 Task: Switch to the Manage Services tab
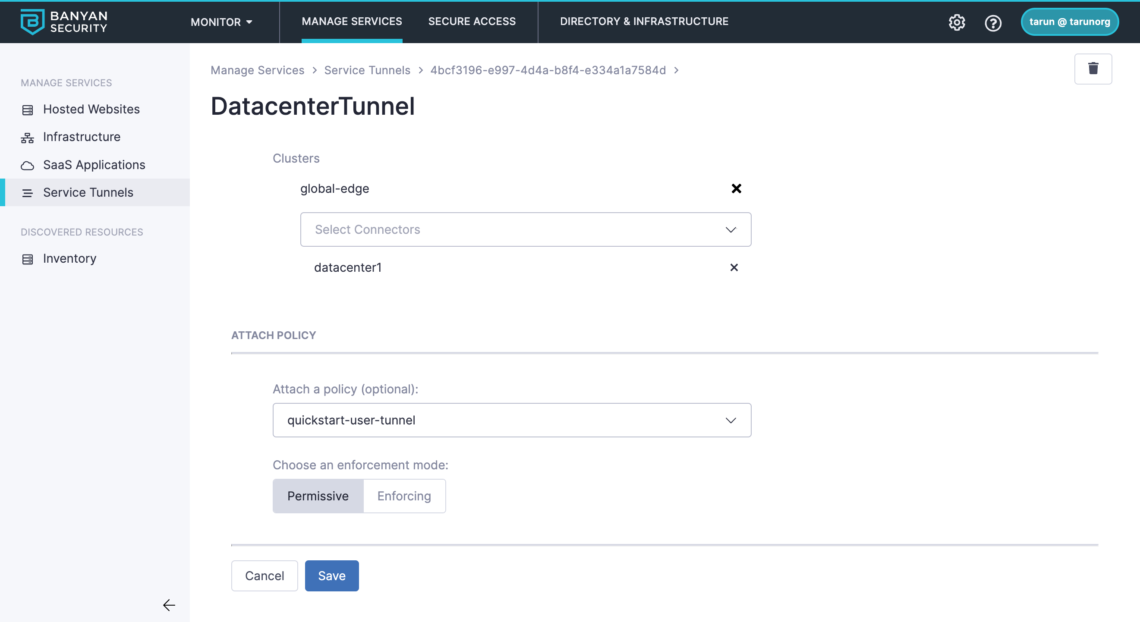352,21
